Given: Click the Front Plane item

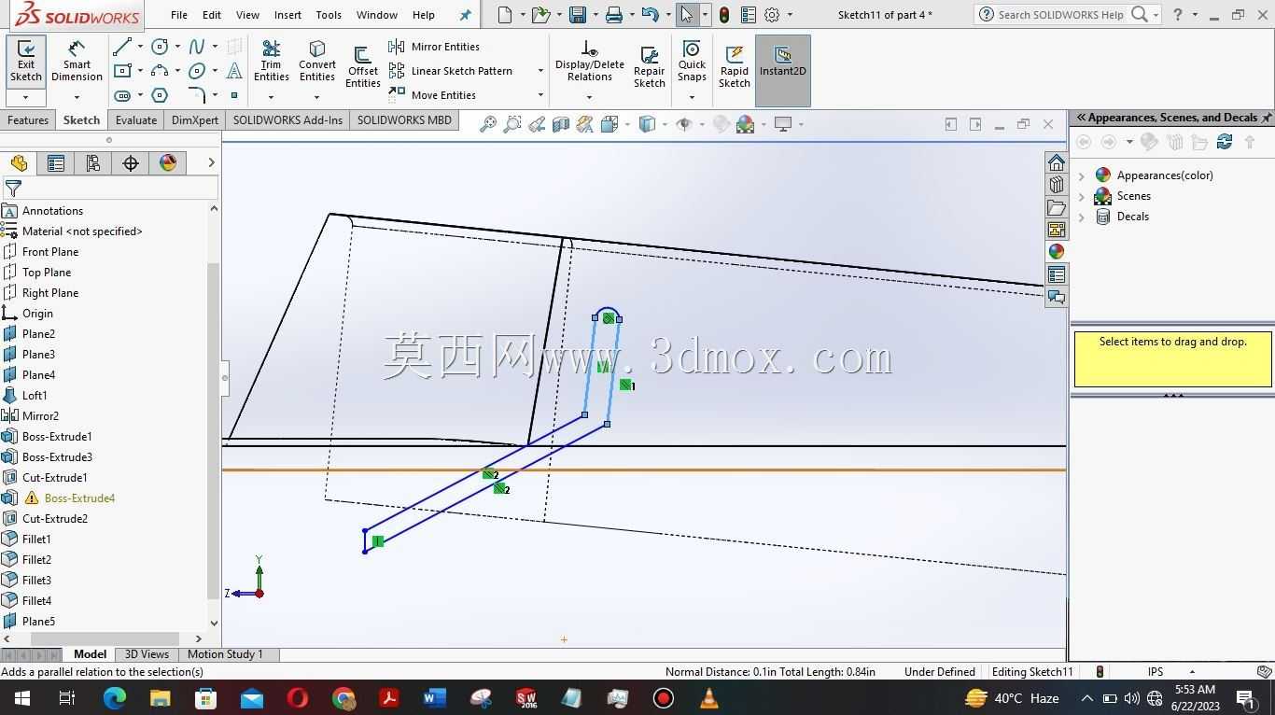Looking at the screenshot, I should coord(50,252).
